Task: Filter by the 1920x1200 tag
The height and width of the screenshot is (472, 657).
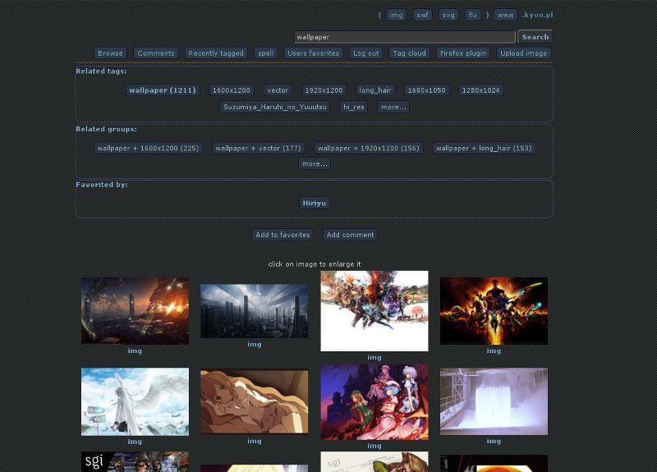Action: [324, 90]
